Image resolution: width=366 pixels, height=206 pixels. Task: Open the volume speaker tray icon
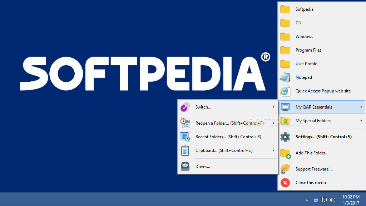pos(333,200)
